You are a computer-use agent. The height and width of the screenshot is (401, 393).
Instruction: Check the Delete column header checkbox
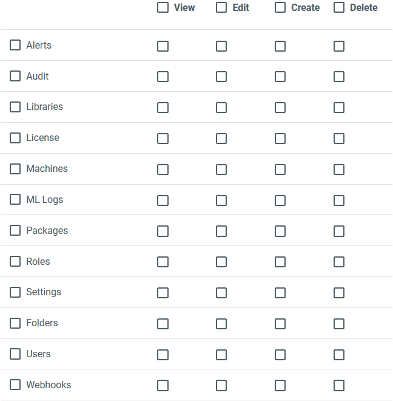339,8
